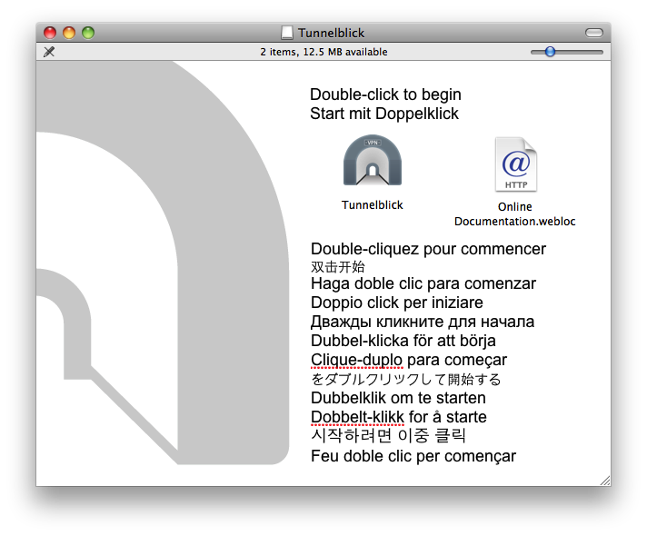This screenshot has height=536, width=647.
Task: Close the Tunnelblick window with red button
Action: click(50, 33)
